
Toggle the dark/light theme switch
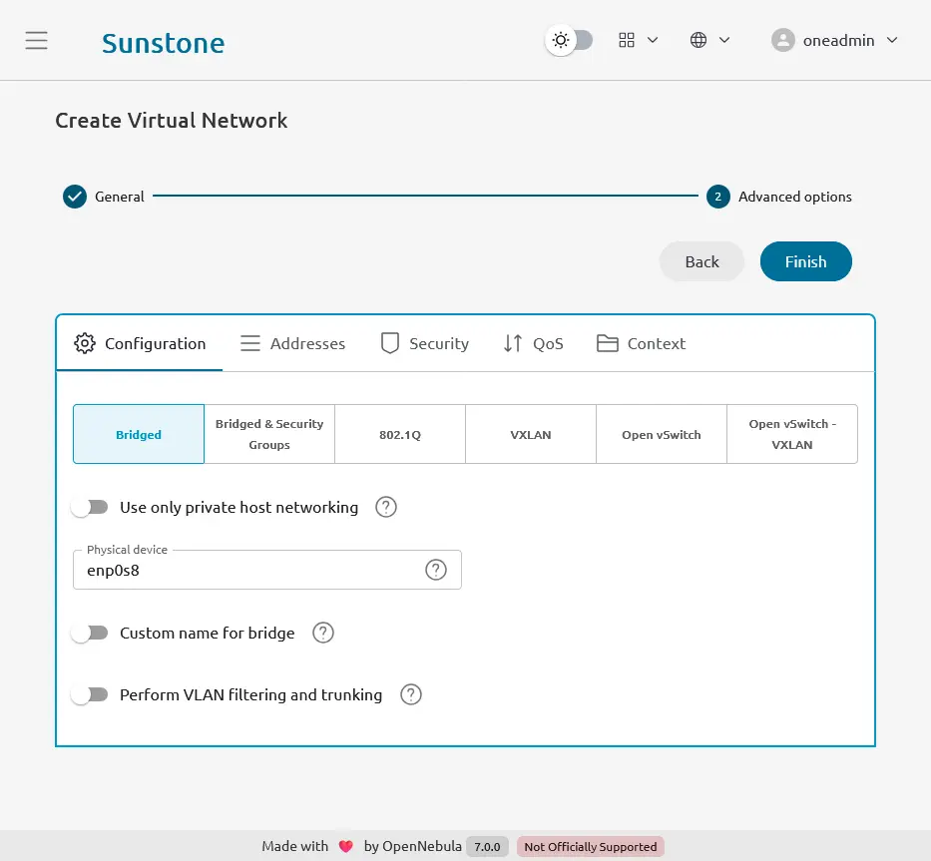pyautogui.click(x=570, y=41)
